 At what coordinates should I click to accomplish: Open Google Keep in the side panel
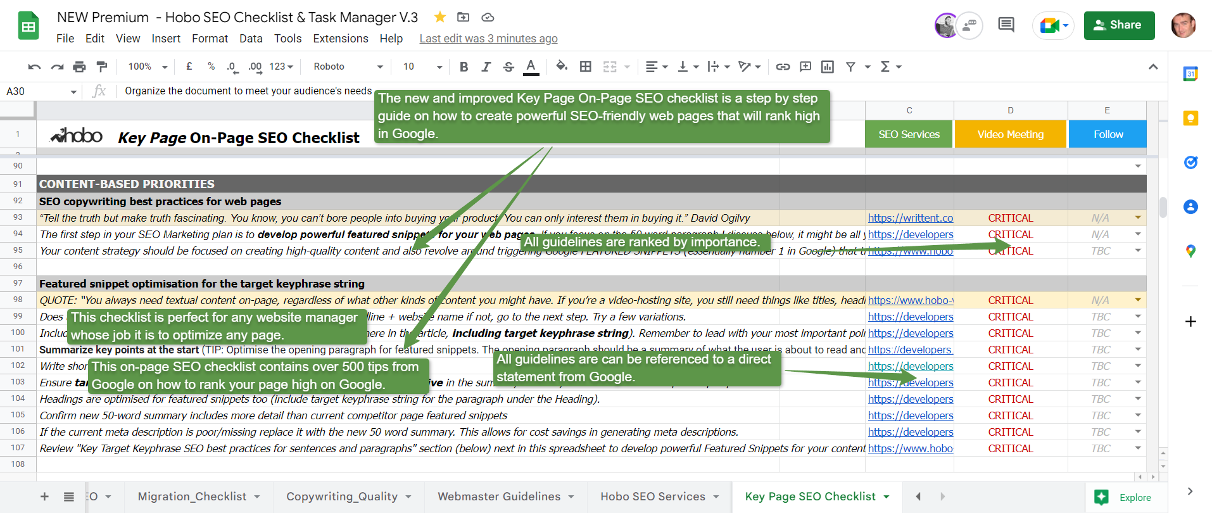coord(1190,118)
